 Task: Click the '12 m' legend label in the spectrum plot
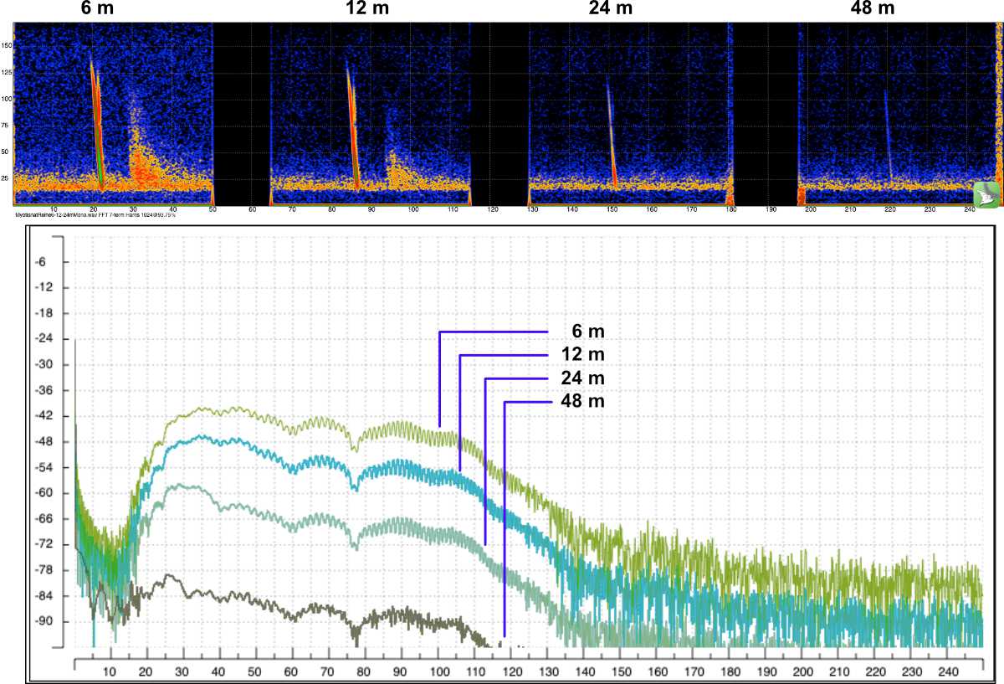pyautogui.click(x=578, y=355)
